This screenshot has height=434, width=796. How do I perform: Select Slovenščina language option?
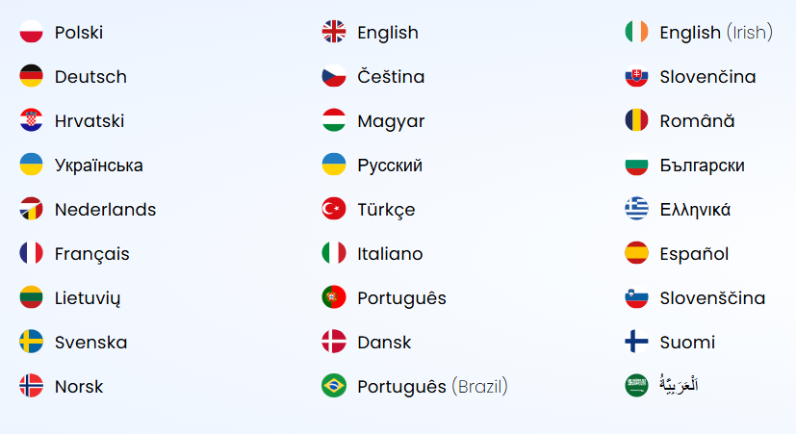(x=712, y=297)
